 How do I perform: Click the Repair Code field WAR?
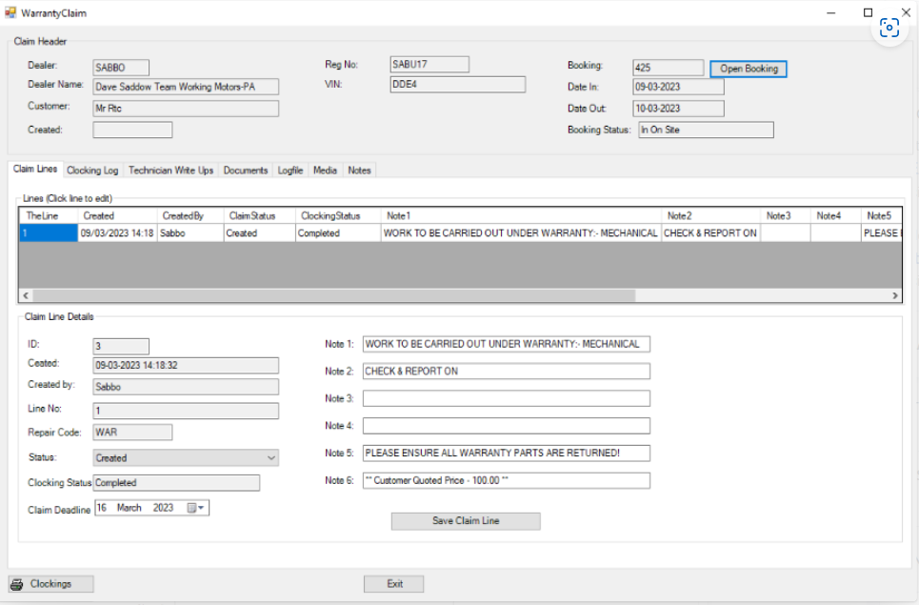(132, 432)
